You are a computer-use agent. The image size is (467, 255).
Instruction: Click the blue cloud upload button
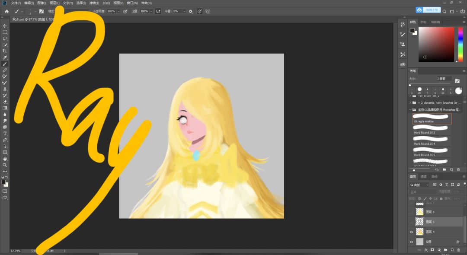(x=428, y=10)
